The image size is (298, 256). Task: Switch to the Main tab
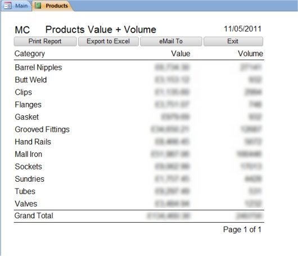pos(16,6)
